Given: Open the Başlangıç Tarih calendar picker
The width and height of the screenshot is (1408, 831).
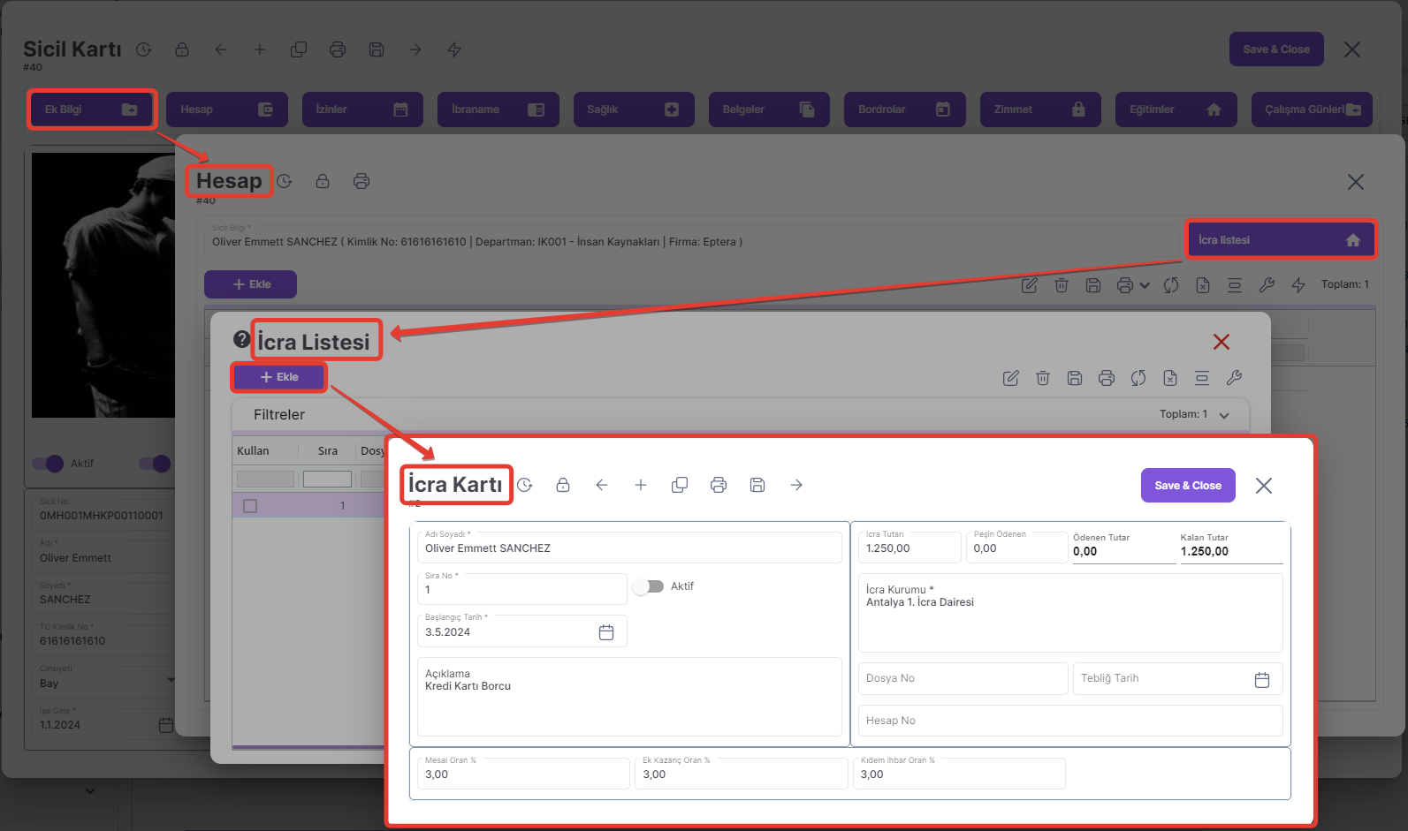Looking at the screenshot, I should (606, 632).
